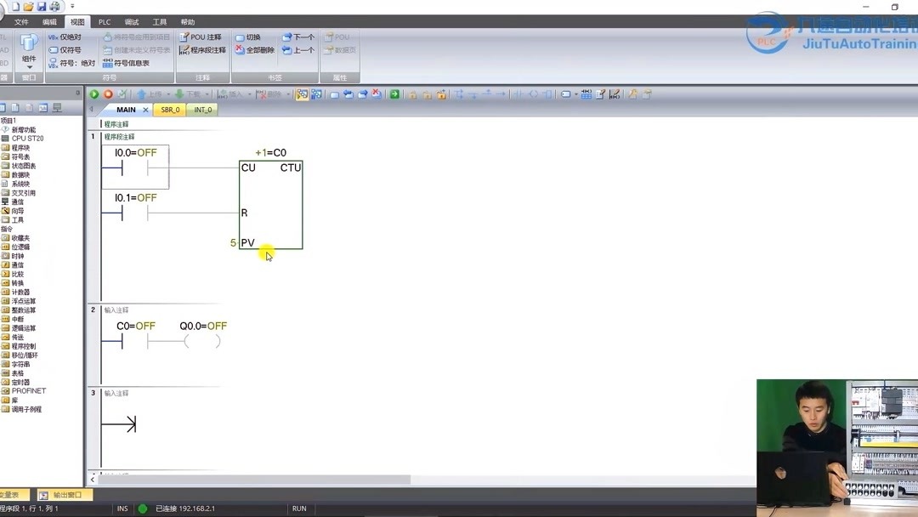Click 符号信息表 symbol info table button
Image resolution: width=918 pixels, height=517 pixels.
pyautogui.click(x=126, y=63)
